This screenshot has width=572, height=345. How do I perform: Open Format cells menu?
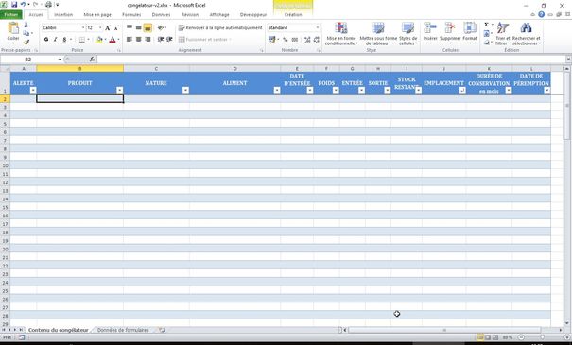[470, 33]
